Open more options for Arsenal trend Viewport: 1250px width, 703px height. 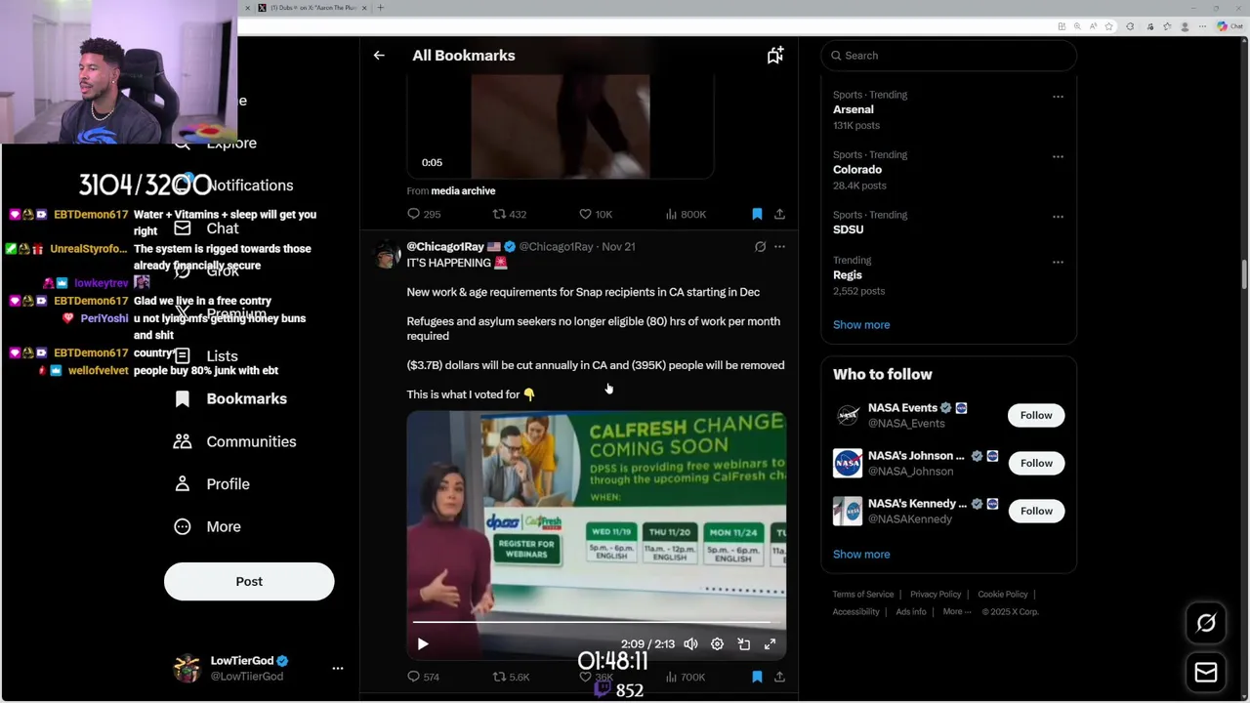point(1058,97)
